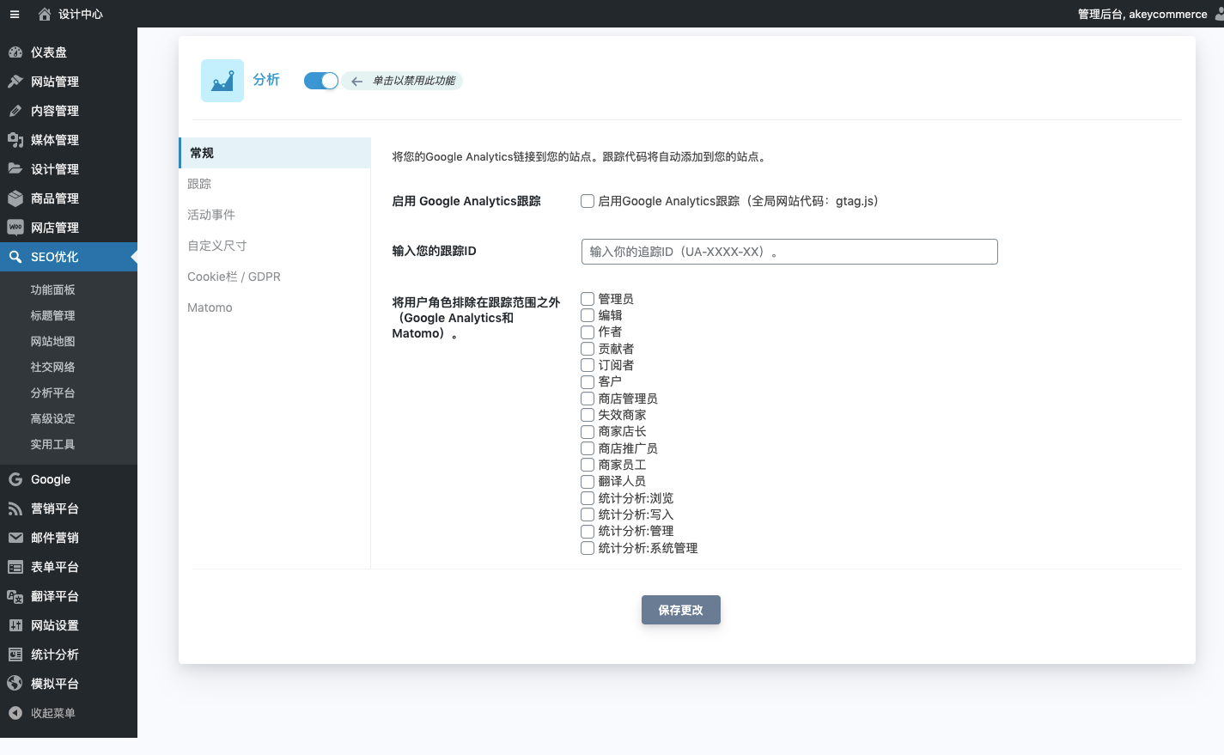Image resolution: width=1224 pixels, height=755 pixels.
Task: Click the 翻译平台 translate icon
Action: (15, 596)
